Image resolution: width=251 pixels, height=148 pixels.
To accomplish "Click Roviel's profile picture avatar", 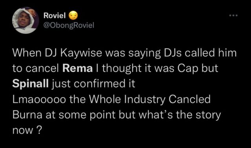I will tap(25, 20).
